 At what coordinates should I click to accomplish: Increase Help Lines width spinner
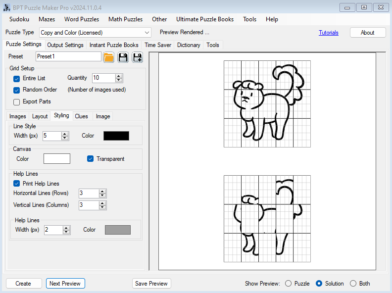pyautogui.click(x=66, y=228)
